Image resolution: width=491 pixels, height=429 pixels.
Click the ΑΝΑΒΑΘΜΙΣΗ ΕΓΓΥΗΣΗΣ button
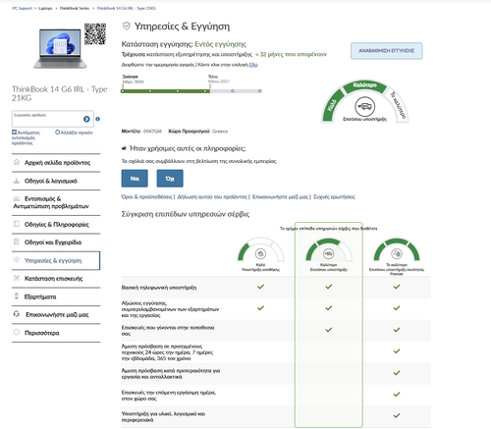pyautogui.click(x=387, y=51)
